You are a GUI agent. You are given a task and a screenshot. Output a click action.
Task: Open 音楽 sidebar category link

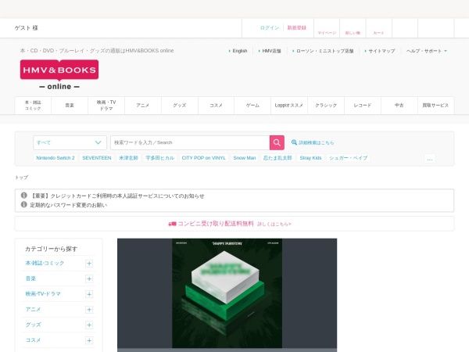(30, 278)
